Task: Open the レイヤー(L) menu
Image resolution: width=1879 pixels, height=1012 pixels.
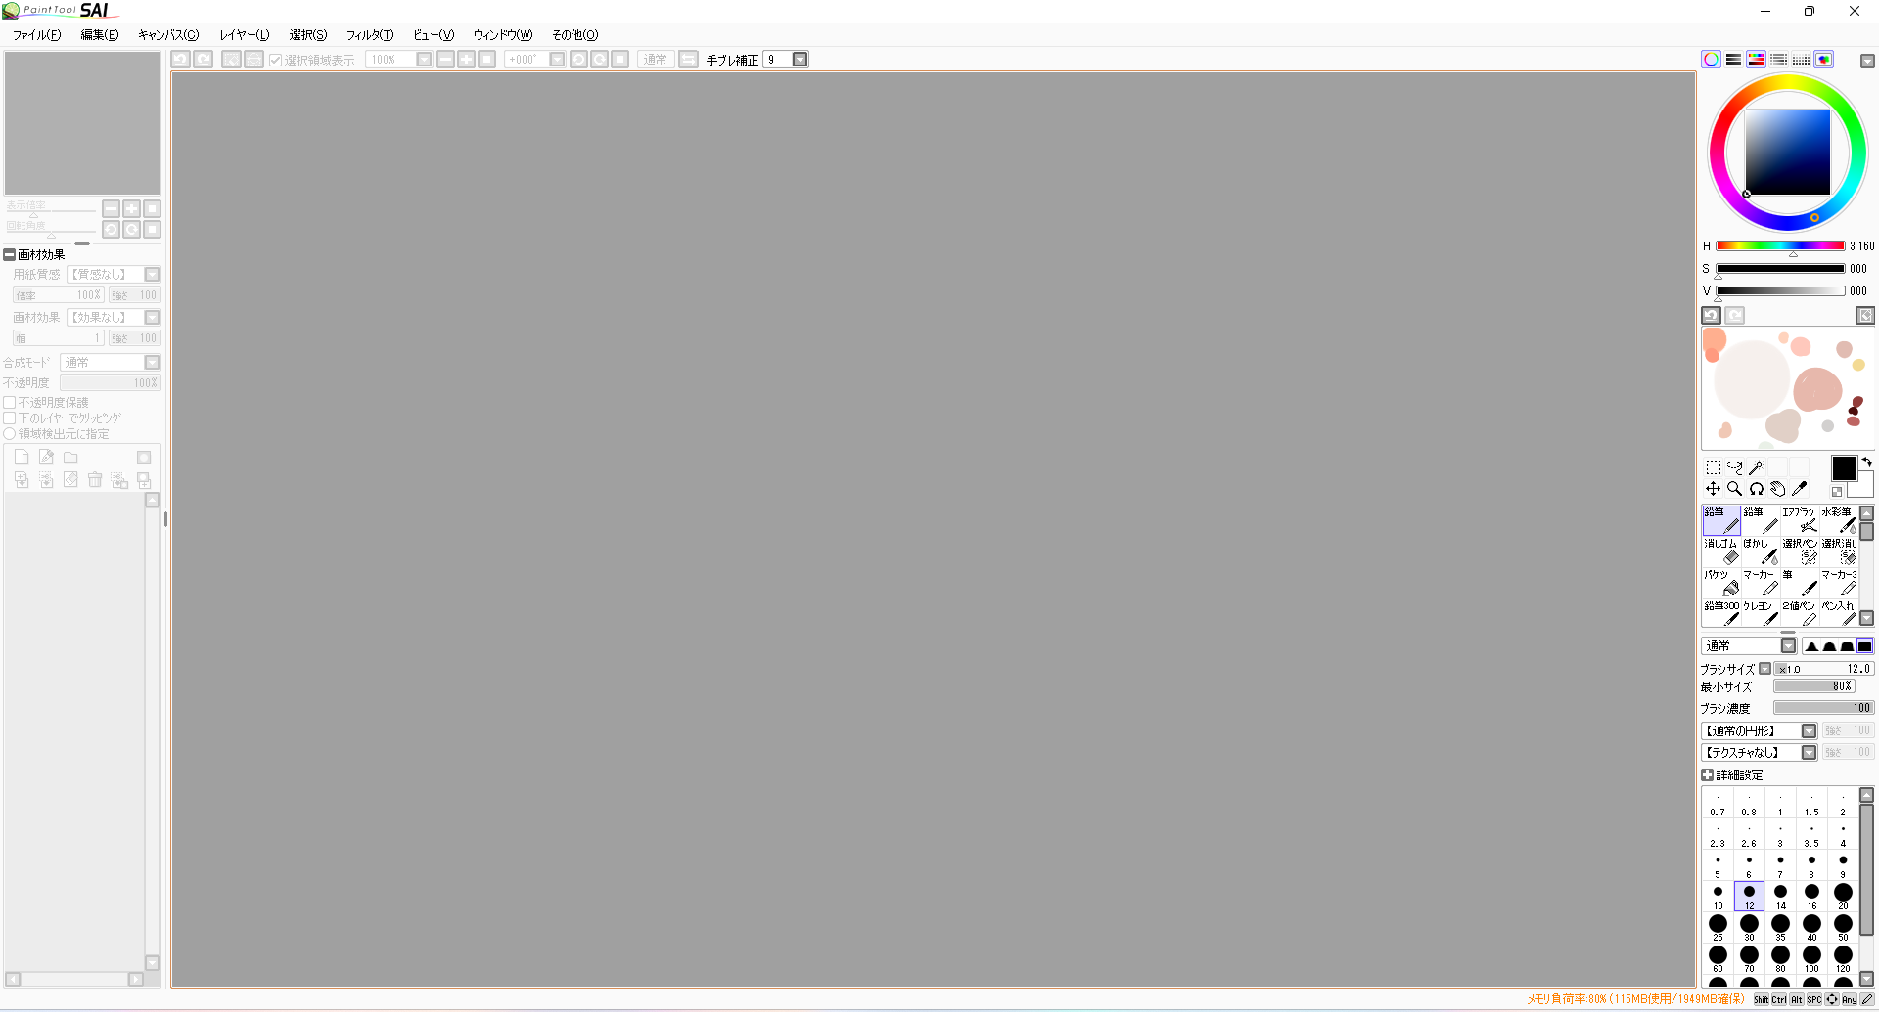Action: (244, 35)
